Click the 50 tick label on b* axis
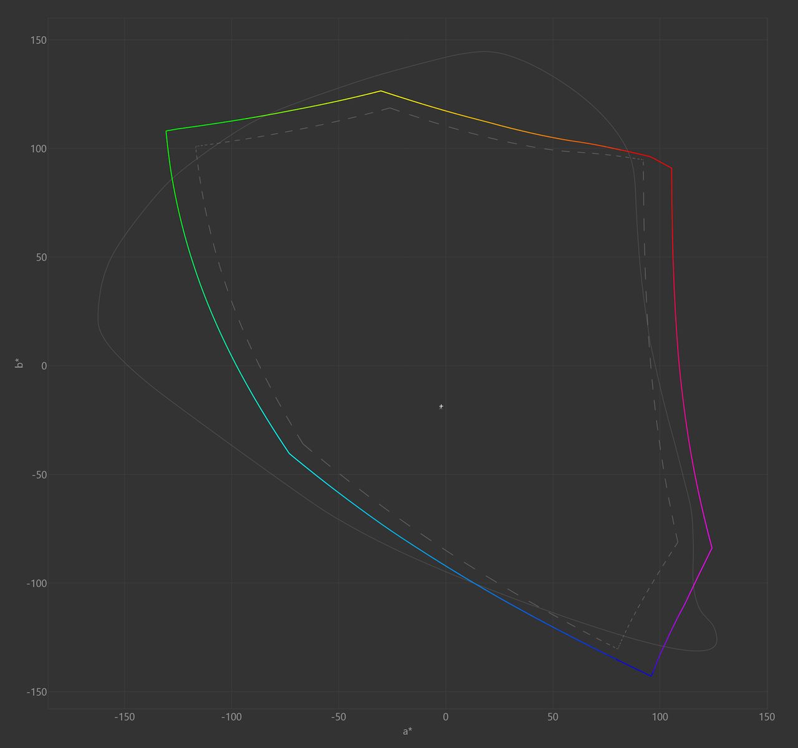798x748 pixels. tap(41, 257)
